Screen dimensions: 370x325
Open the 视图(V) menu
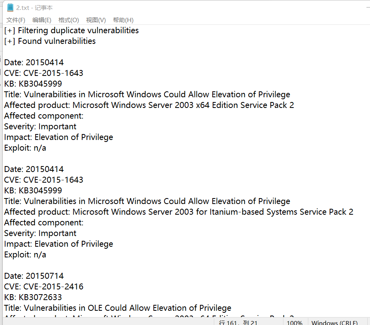click(96, 20)
